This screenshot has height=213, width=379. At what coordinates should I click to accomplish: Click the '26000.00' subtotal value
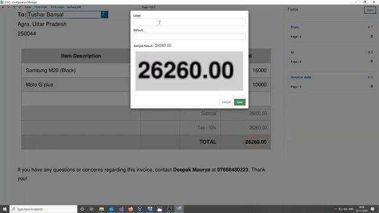258,113
